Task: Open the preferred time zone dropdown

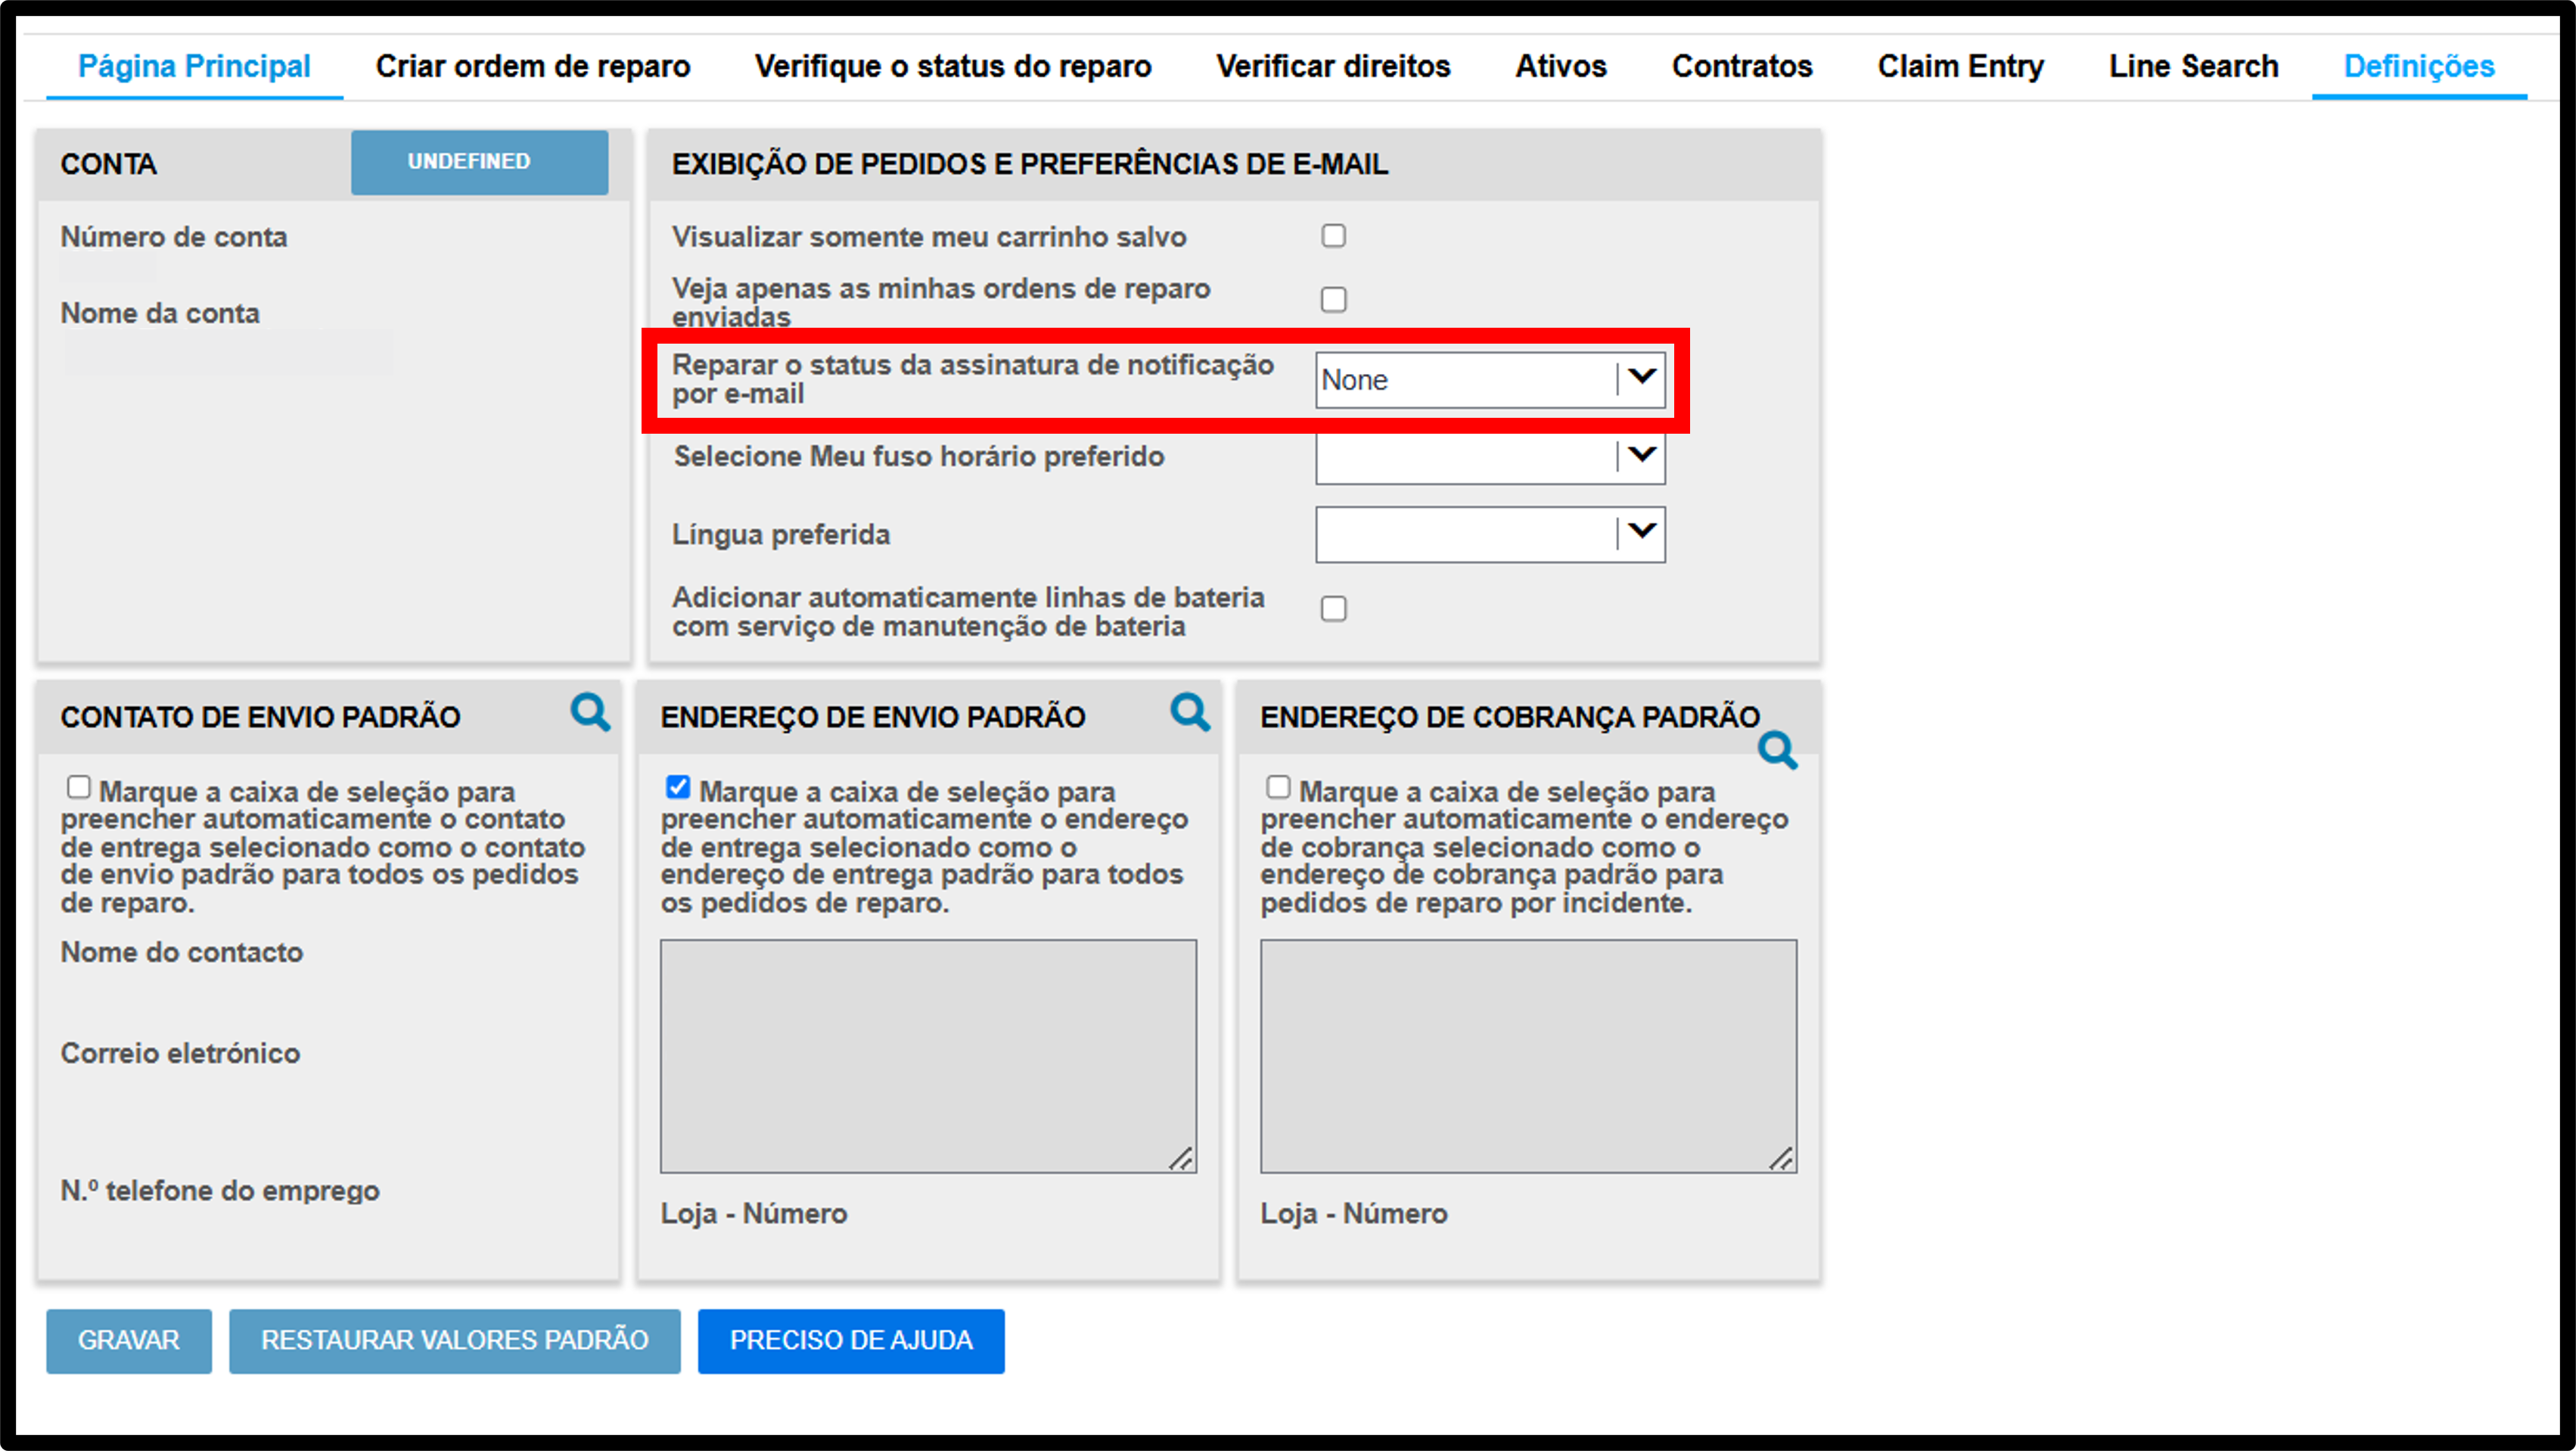Action: pyautogui.click(x=1490, y=457)
